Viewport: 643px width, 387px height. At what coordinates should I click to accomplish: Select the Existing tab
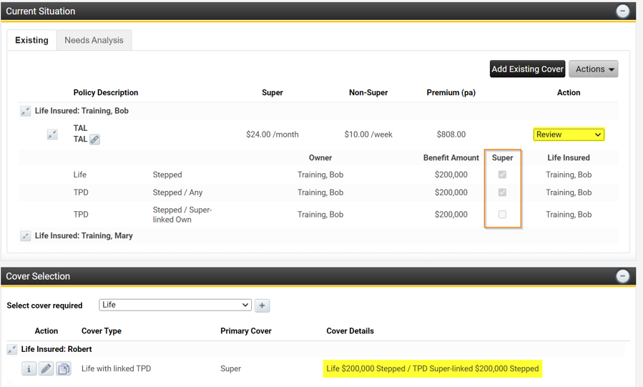pos(32,41)
